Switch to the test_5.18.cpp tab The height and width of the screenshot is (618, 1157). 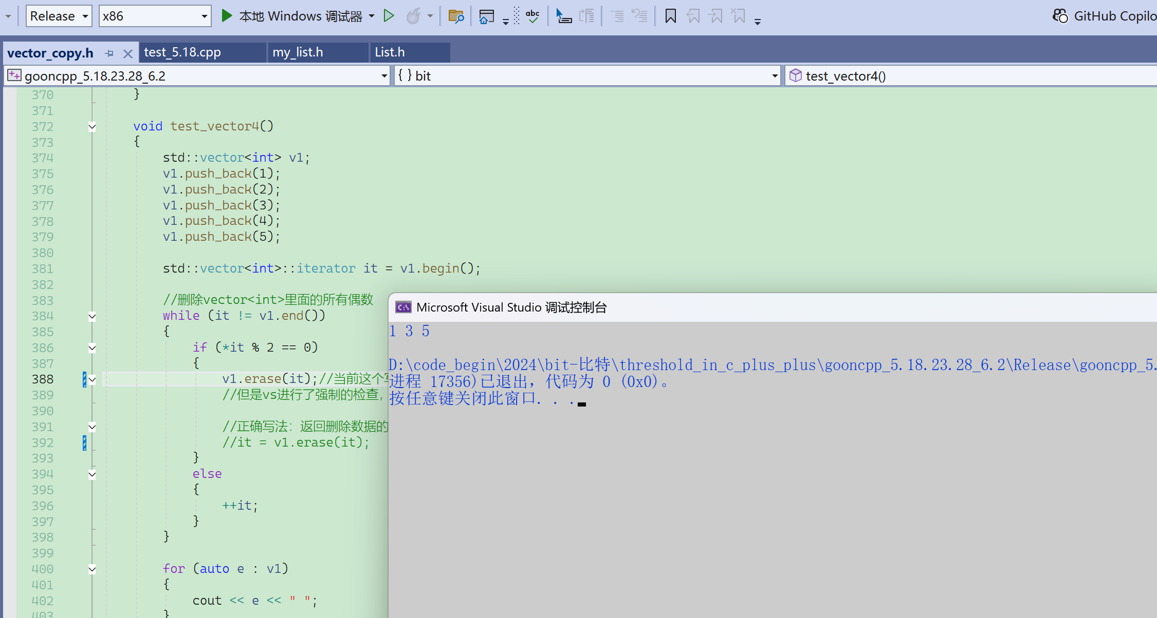(x=182, y=52)
